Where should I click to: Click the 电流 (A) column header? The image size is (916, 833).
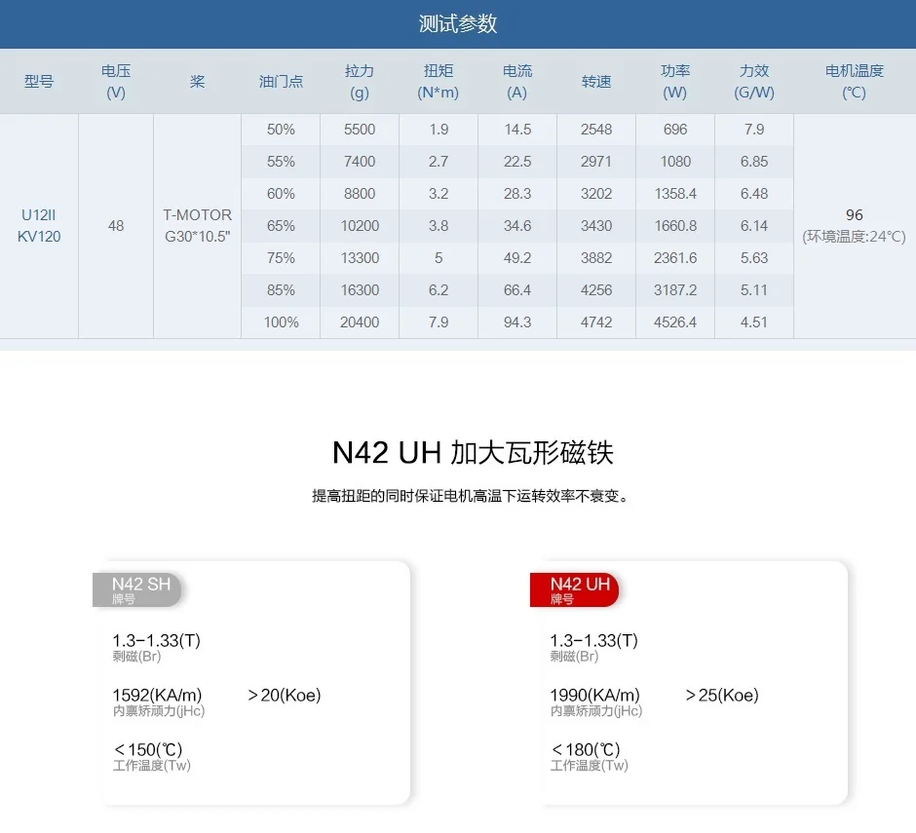517,81
